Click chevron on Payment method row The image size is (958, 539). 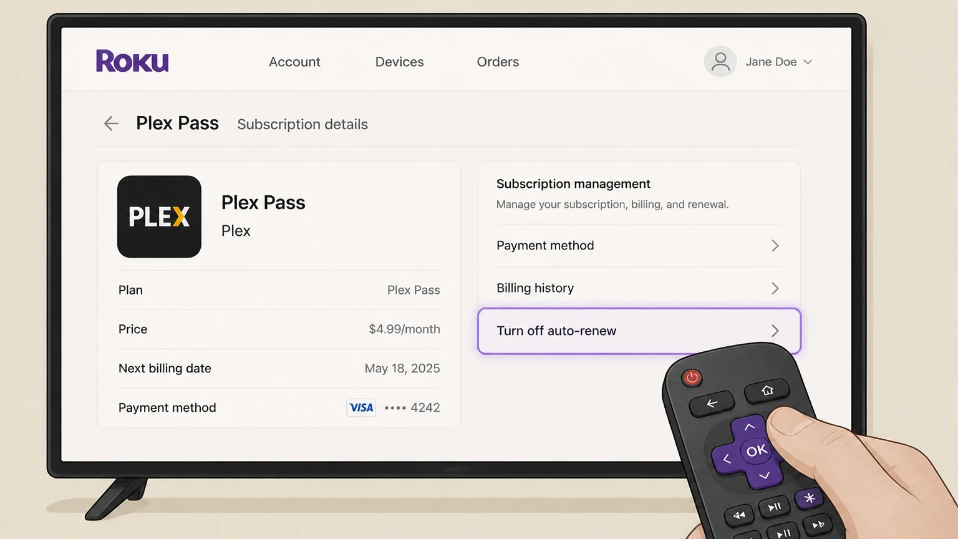[x=775, y=246]
